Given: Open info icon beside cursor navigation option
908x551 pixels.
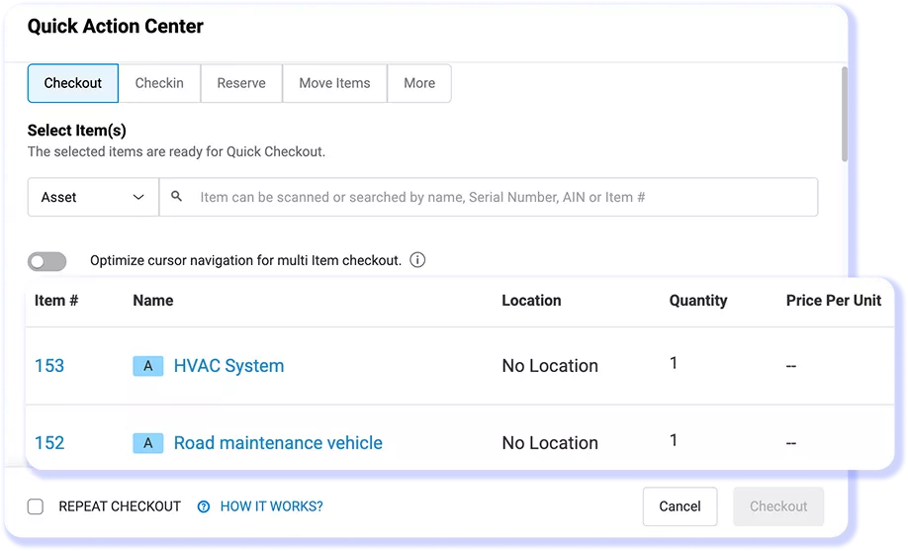Looking at the screenshot, I should [x=417, y=260].
